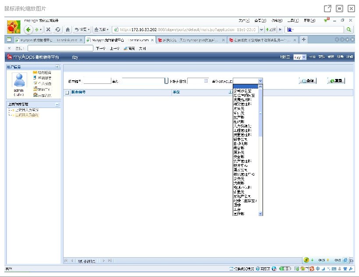Collapse the job management panel
Image resolution: width=359 pixels, height=277 pixels.
coord(57,104)
